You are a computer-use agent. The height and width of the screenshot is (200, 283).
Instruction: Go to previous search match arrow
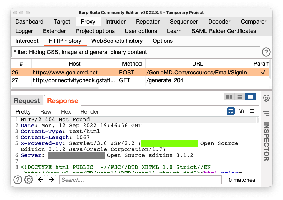(x=40, y=180)
